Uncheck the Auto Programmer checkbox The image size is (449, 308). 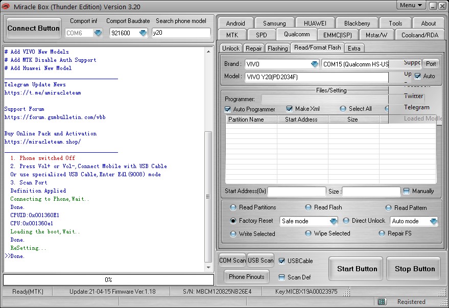point(228,109)
